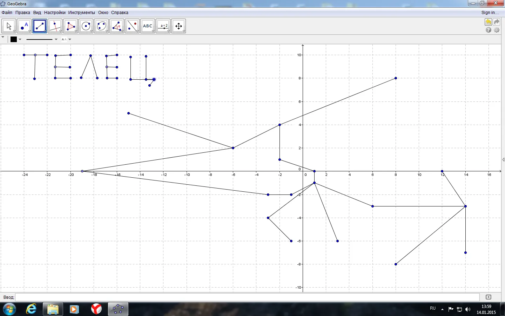Open the Windows Start menu
505x316 pixels.
click(x=9, y=309)
